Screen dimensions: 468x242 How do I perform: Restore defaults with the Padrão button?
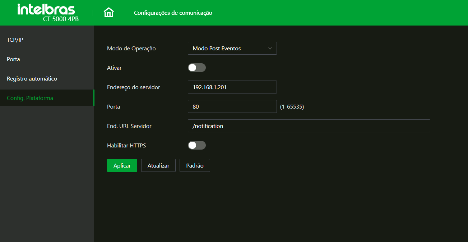point(195,165)
